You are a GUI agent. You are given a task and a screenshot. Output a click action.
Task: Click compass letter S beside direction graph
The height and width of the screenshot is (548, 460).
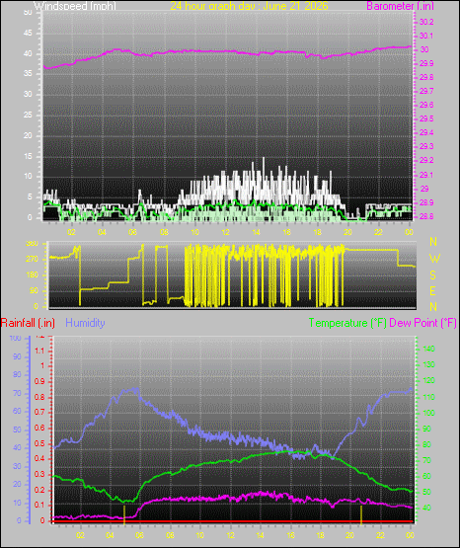(433, 275)
